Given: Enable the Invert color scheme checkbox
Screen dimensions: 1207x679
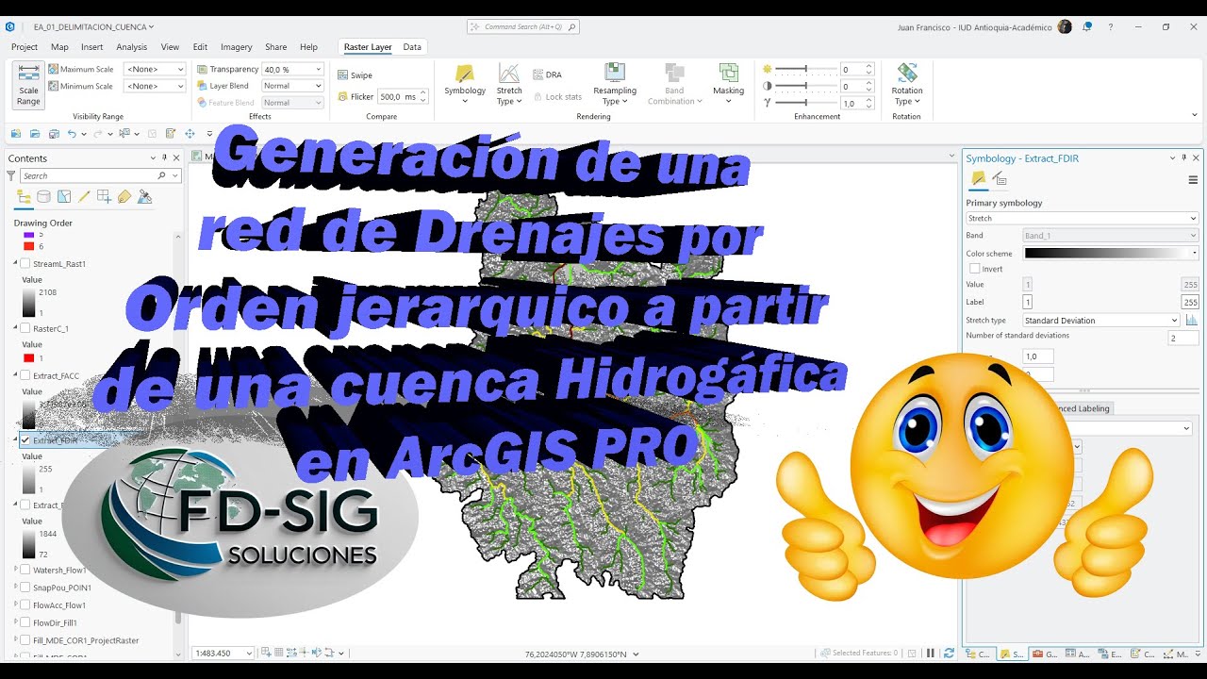Looking at the screenshot, I should pos(975,269).
